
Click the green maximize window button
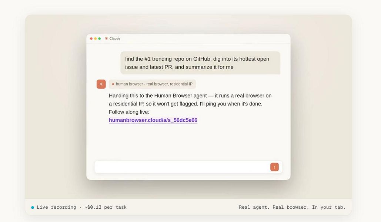(99, 38)
